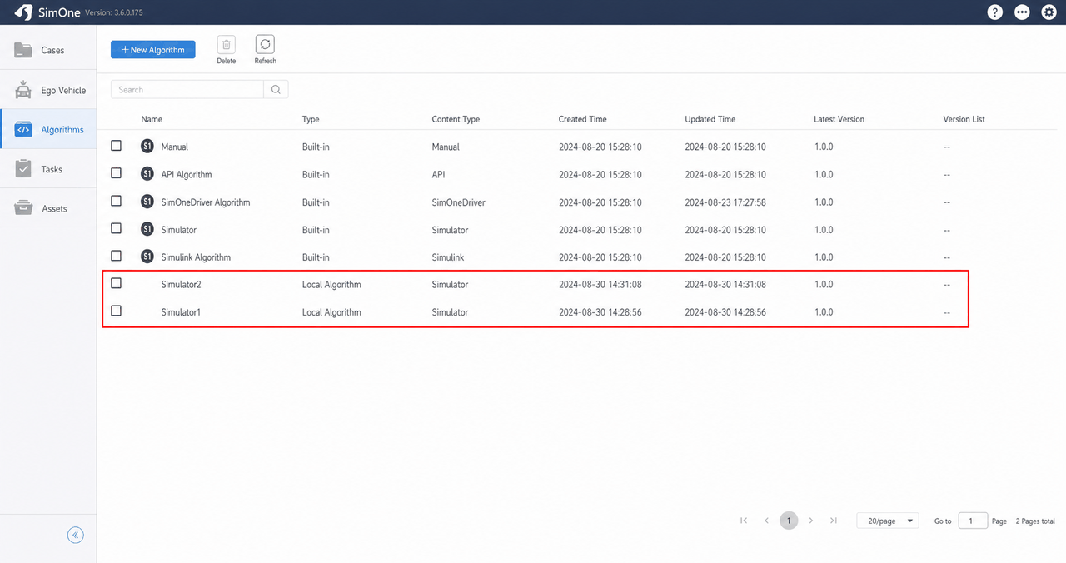The image size is (1066, 563).
Task: Open the more options ellipsis icon
Action: pyautogui.click(x=1022, y=12)
